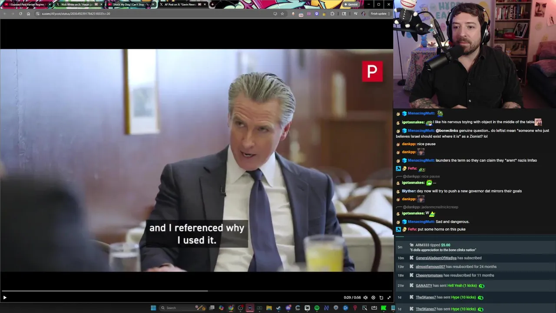Click Blyther's chat message about new governor

462,191
